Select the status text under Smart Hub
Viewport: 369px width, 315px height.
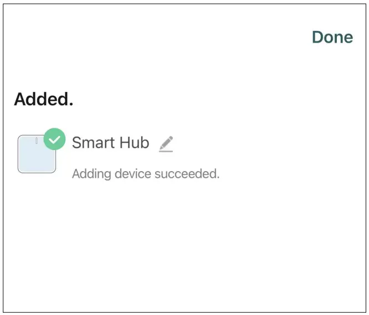(x=146, y=174)
